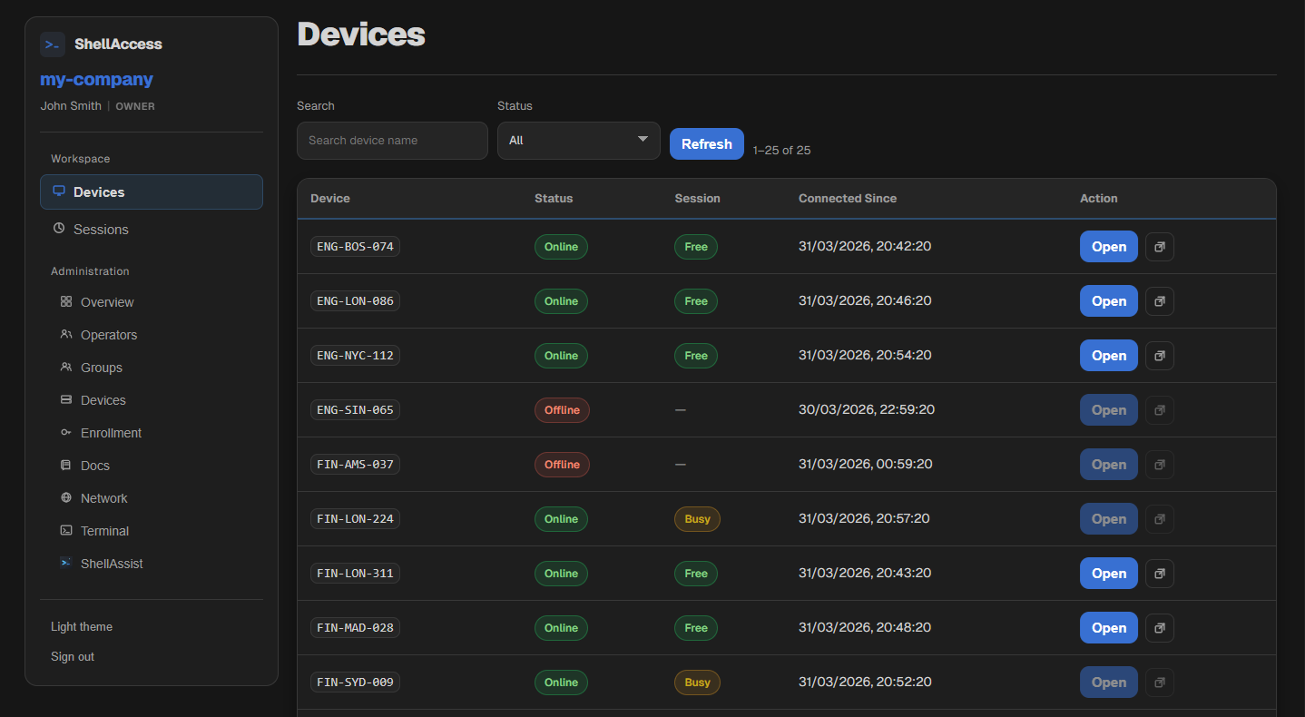Click the new-window icon for ENG-BOS-074

pos(1159,247)
